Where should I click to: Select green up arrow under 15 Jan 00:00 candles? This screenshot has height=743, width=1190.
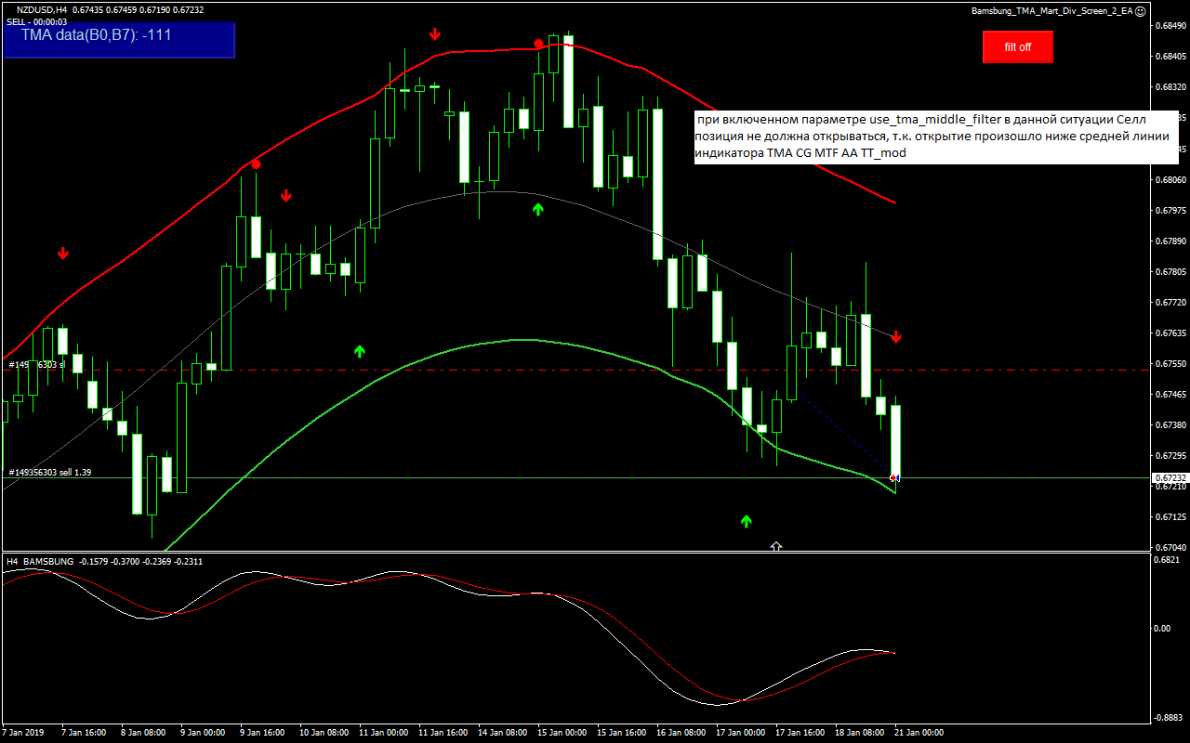tap(537, 209)
